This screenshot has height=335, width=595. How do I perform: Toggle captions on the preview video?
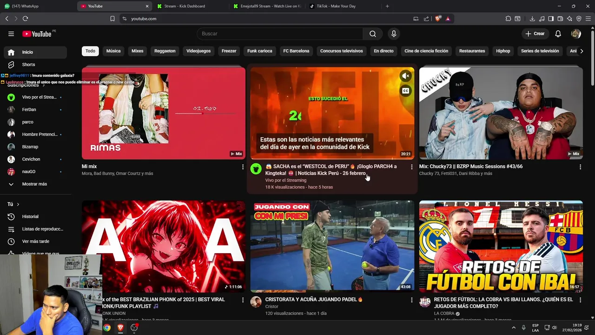406,91
